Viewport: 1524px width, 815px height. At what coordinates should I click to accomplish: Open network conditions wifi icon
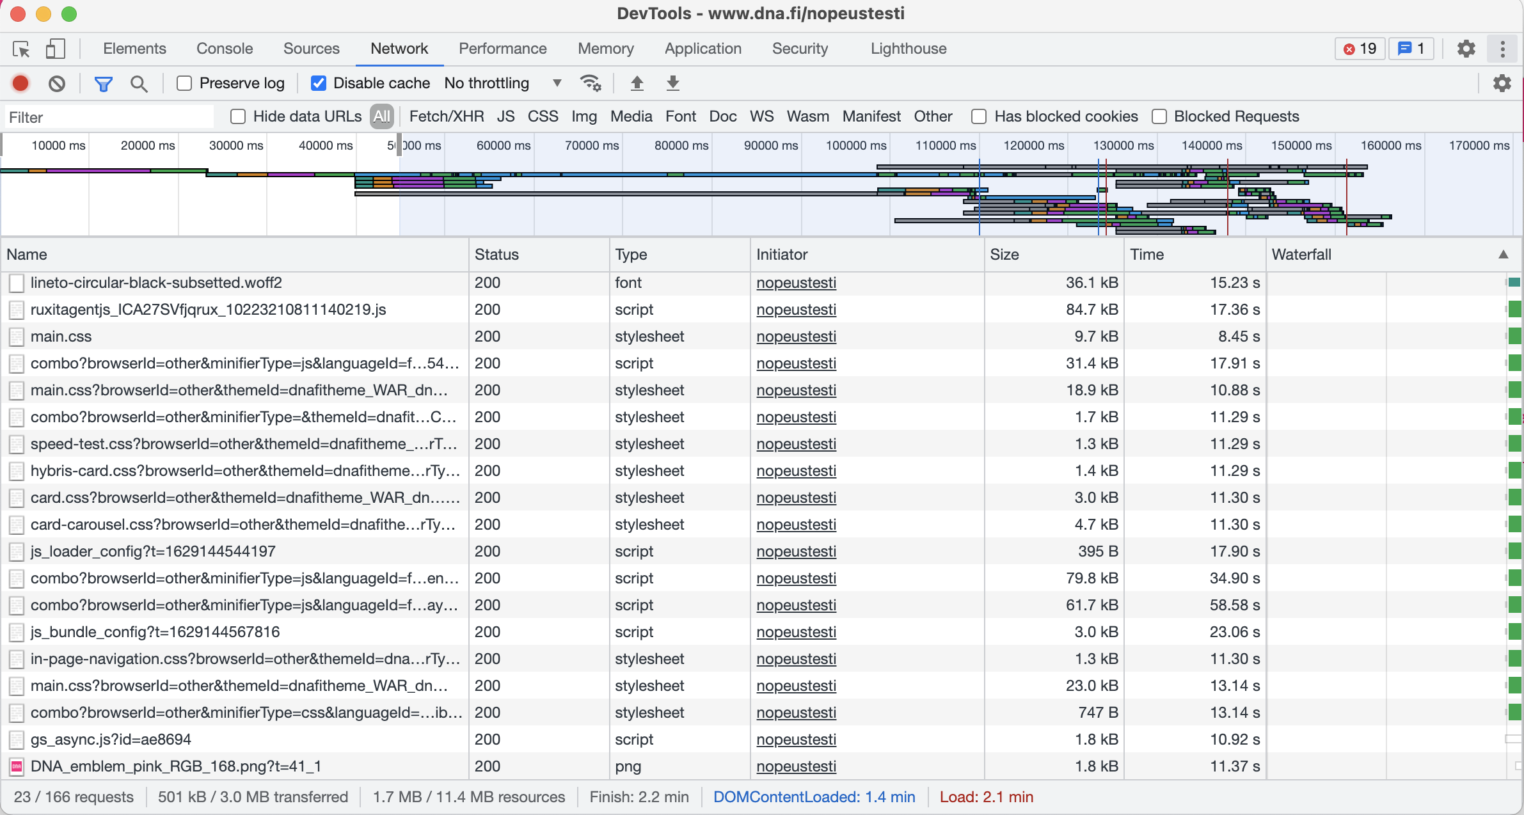pyautogui.click(x=590, y=83)
